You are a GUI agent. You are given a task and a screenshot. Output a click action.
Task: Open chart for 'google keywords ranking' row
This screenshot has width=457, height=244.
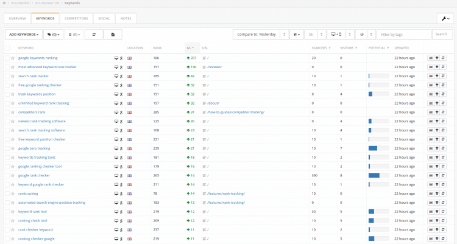pyautogui.click(x=431, y=58)
